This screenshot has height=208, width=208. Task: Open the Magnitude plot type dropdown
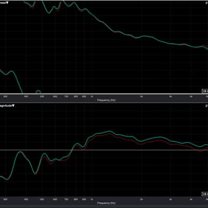(7, 106)
